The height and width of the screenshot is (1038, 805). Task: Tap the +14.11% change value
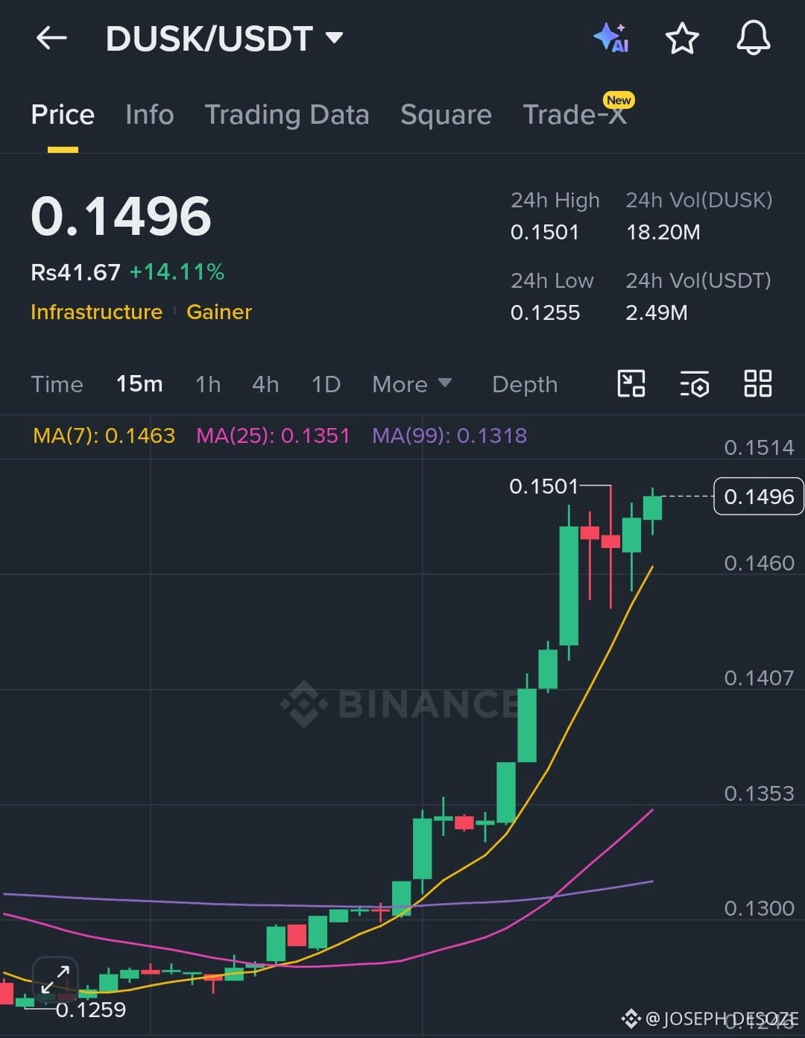[177, 272]
